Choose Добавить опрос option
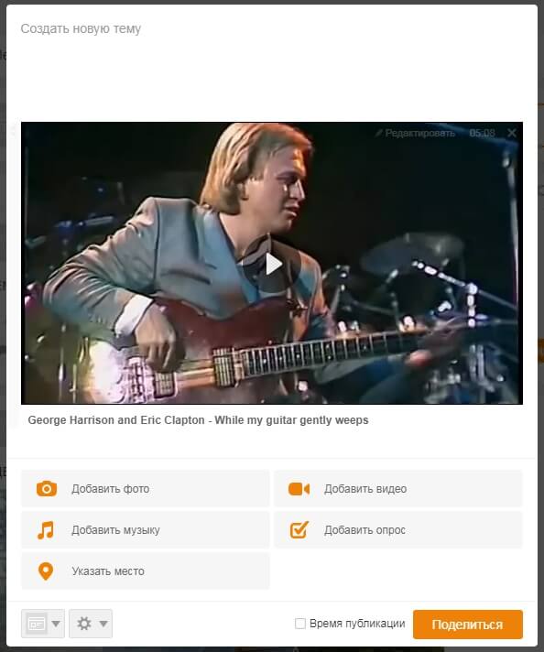Image resolution: width=544 pixels, height=652 pixels. [397, 529]
